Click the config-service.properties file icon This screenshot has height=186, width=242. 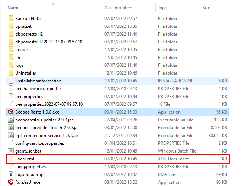(x=11, y=143)
